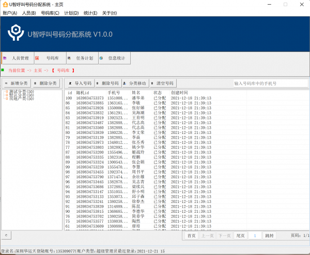Viewport: 310px width, 255px height.
Task: Open the 统计(E) menu
Action: pos(90,13)
